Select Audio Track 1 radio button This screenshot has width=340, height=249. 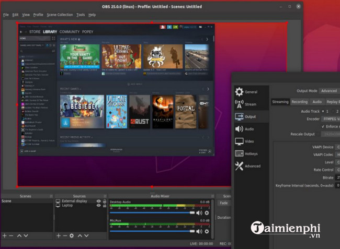(323, 111)
